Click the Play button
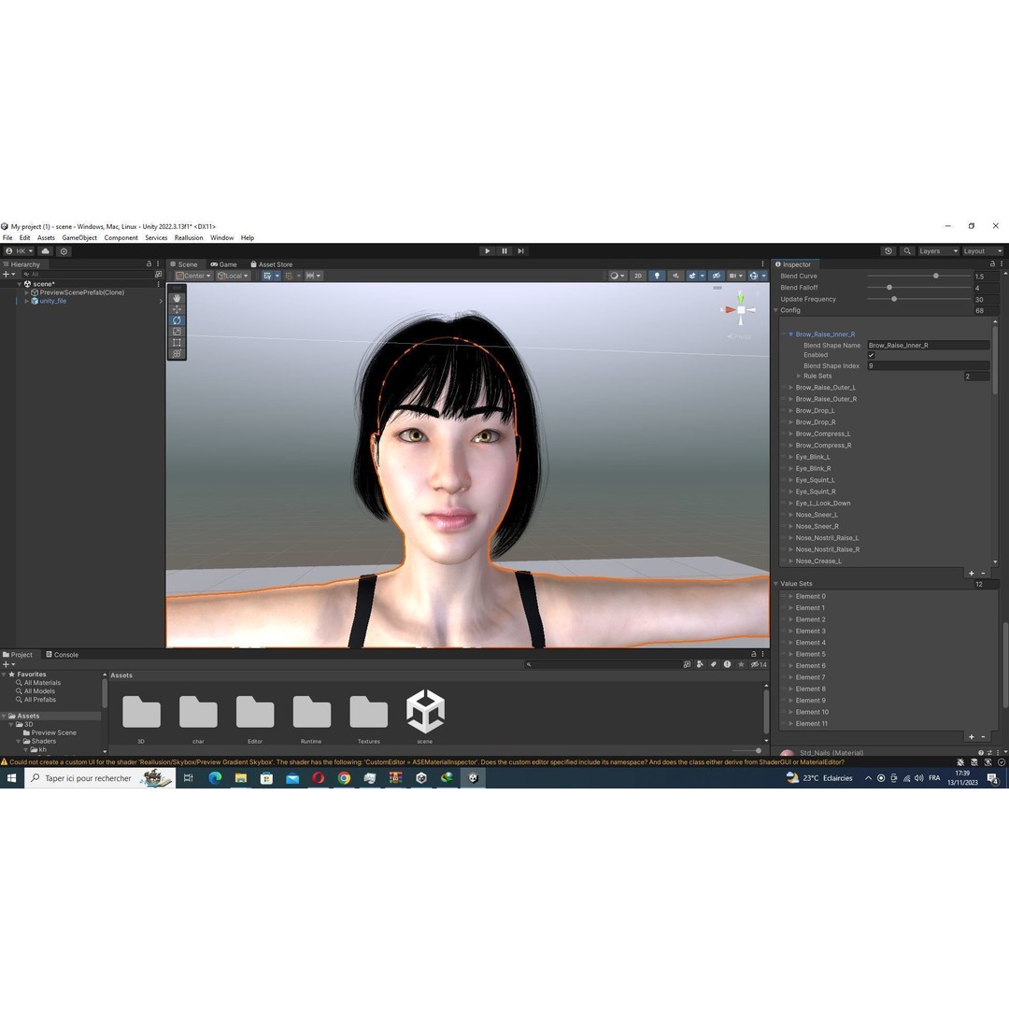 pyautogui.click(x=487, y=251)
